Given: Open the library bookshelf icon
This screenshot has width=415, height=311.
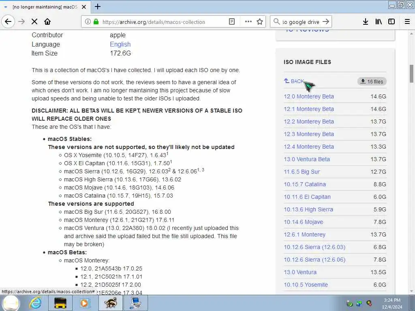Looking at the screenshot, I should click(379, 22).
